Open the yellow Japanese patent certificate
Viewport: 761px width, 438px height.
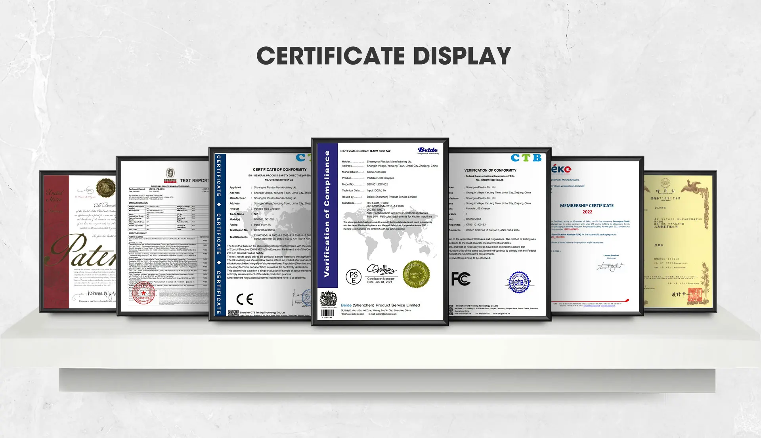[680, 241]
